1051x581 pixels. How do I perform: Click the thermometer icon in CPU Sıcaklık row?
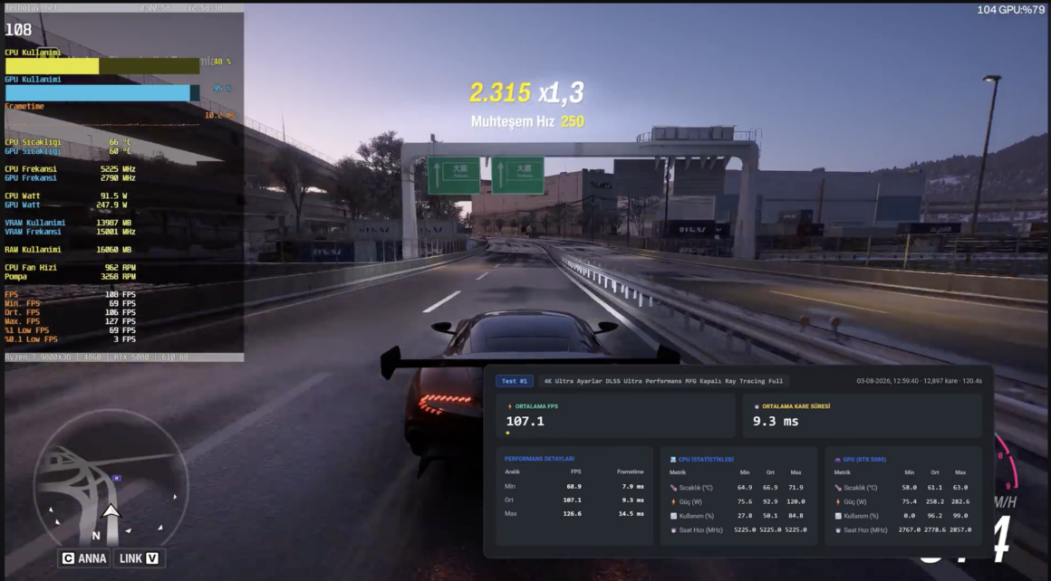coord(673,488)
